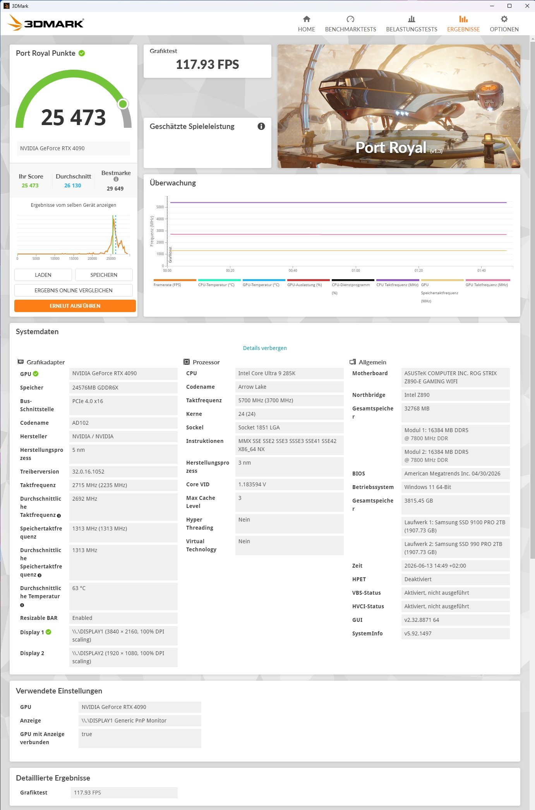The image size is (535, 810).
Task: Click the green check beside Port Royal Punkte
Action: point(82,53)
